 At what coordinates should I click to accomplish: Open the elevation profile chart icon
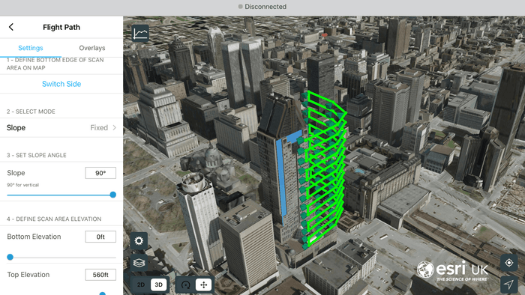coord(140,33)
